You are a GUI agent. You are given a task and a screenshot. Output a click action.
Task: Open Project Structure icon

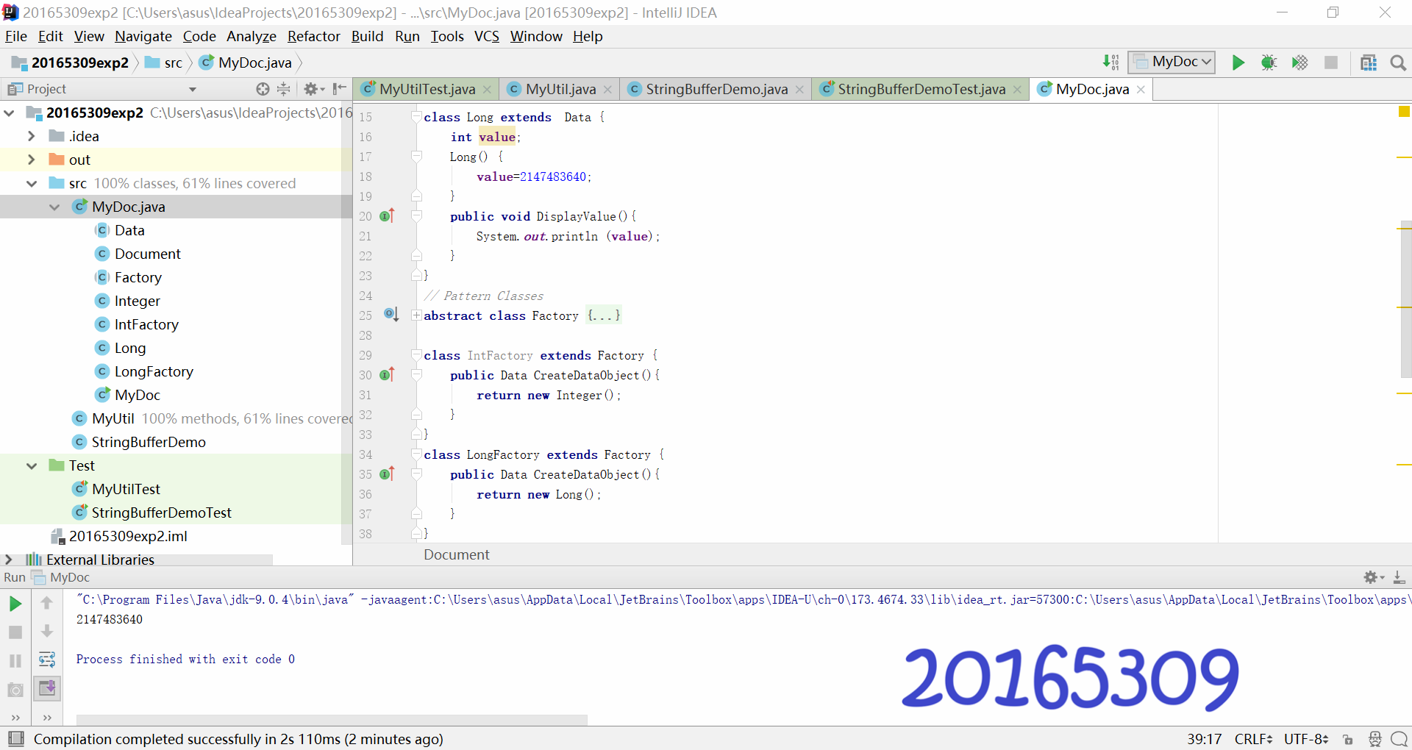1369,63
